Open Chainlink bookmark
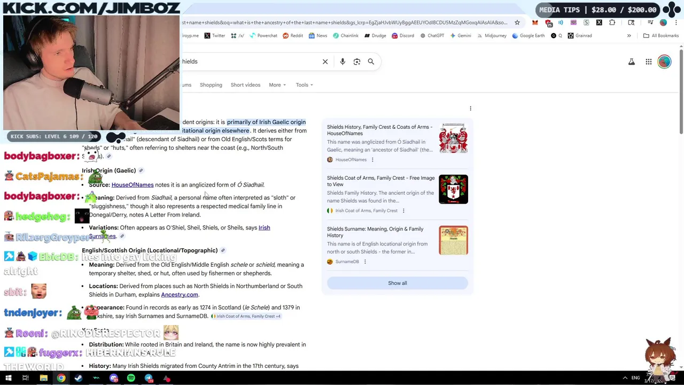 345,36
